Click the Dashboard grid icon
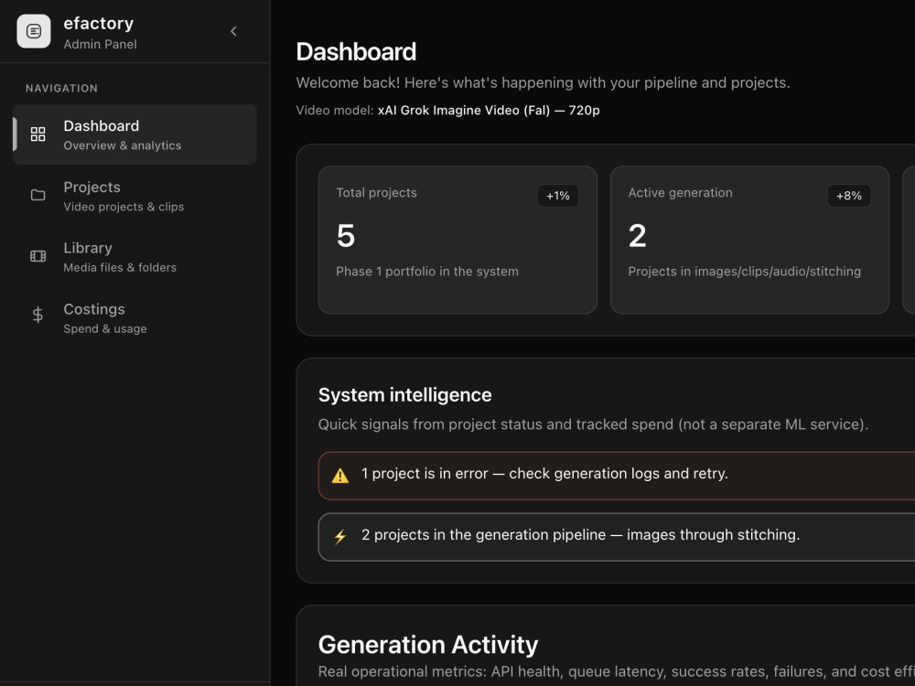 pyautogui.click(x=38, y=134)
